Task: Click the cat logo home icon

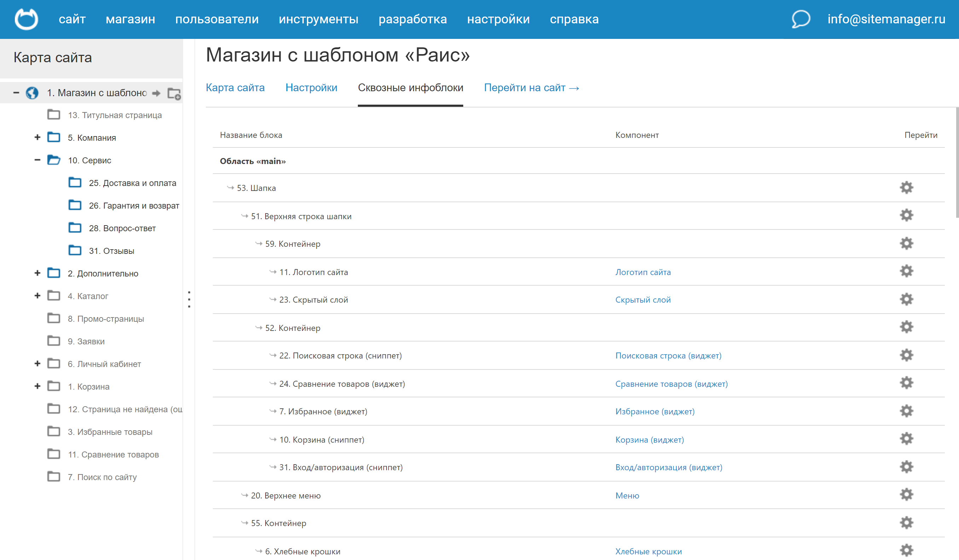Action: pyautogui.click(x=26, y=19)
